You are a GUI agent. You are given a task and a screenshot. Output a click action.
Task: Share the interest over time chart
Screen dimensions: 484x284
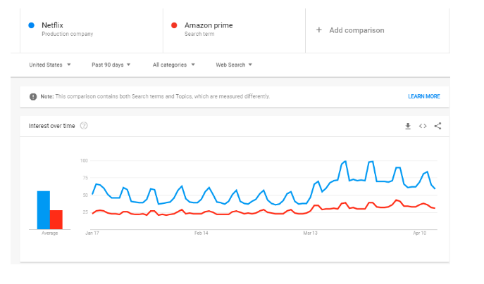pyautogui.click(x=438, y=126)
